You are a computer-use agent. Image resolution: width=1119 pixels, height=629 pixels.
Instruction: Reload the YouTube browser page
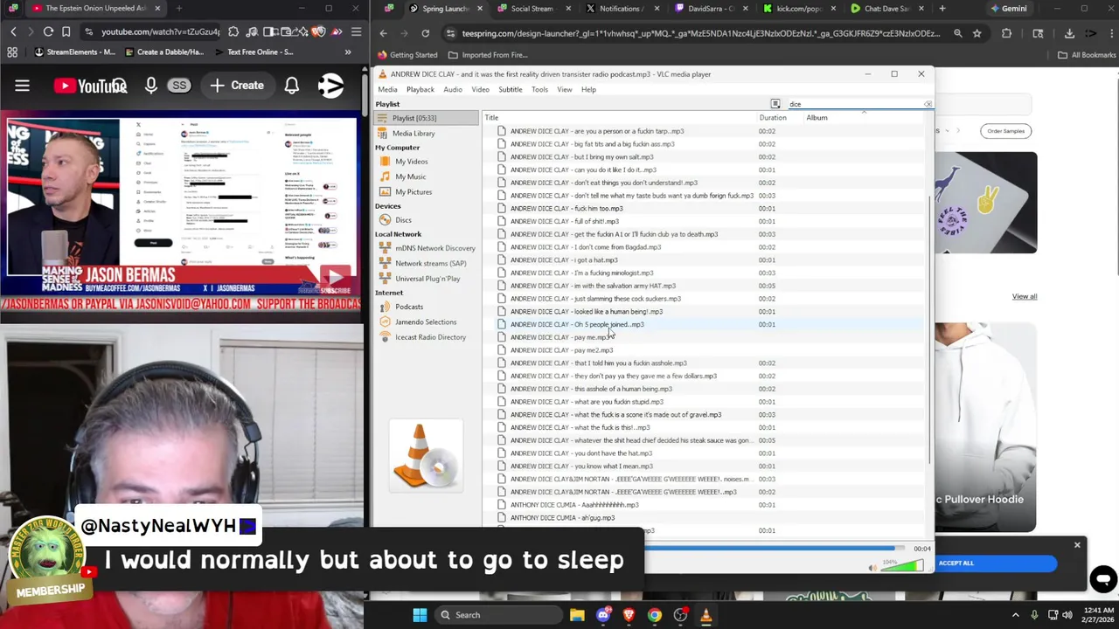point(48,31)
